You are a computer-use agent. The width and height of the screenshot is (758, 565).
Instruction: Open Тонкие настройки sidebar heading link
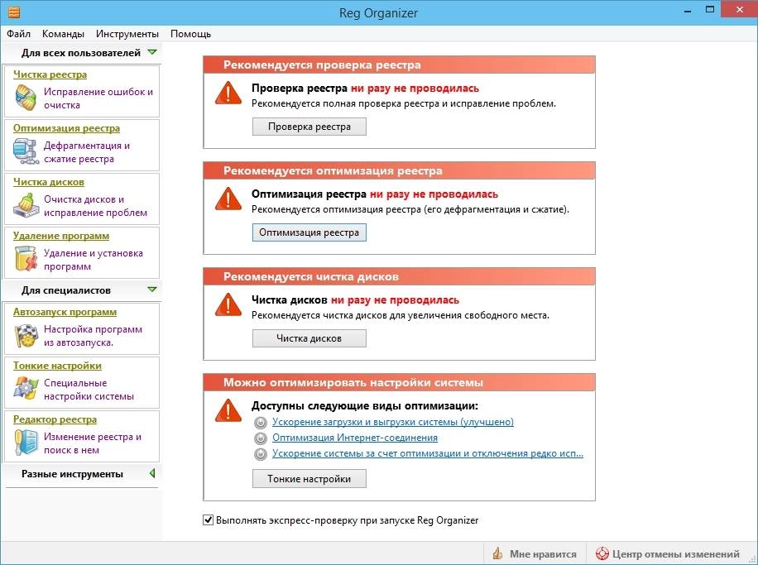click(x=57, y=366)
